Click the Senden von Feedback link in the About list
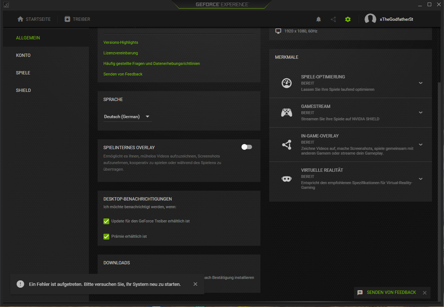Screen dimensions: 444x307 pos(123,74)
